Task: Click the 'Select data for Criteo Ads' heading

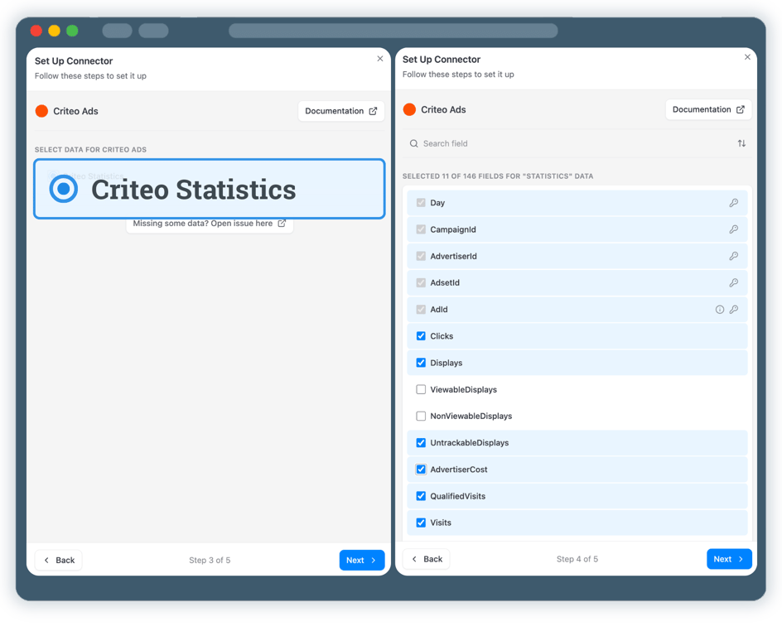Action: pyautogui.click(x=90, y=150)
